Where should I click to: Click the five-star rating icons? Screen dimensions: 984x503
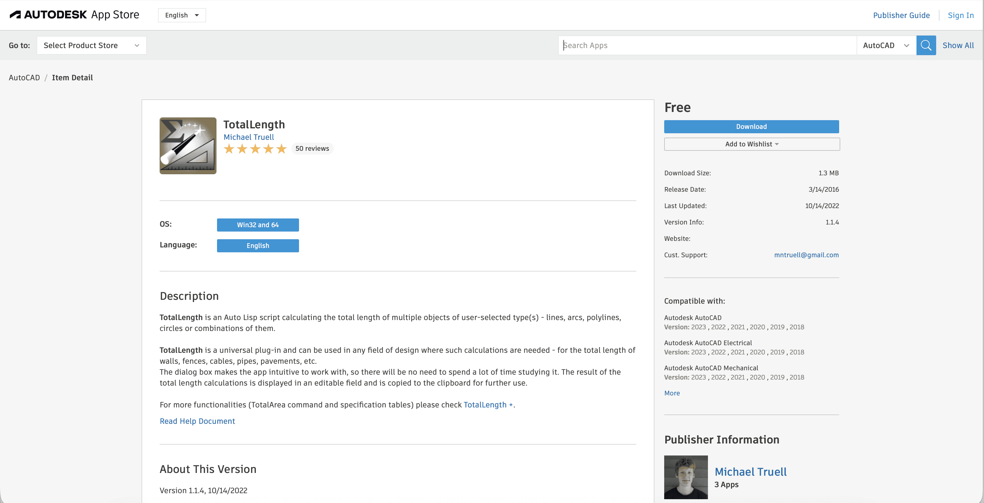pos(255,149)
